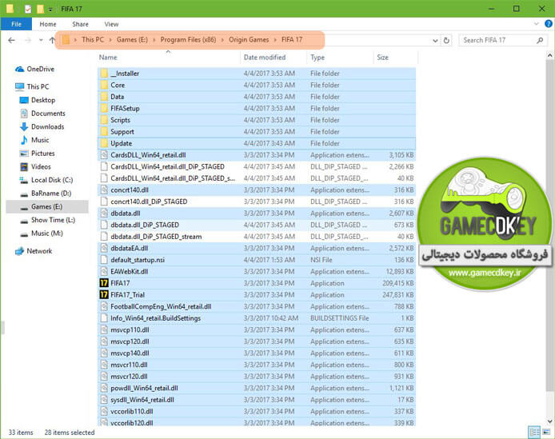This screenshot has width=555, height=439.
Task: Click the Back navigation arrow
Action: (11, 40)
